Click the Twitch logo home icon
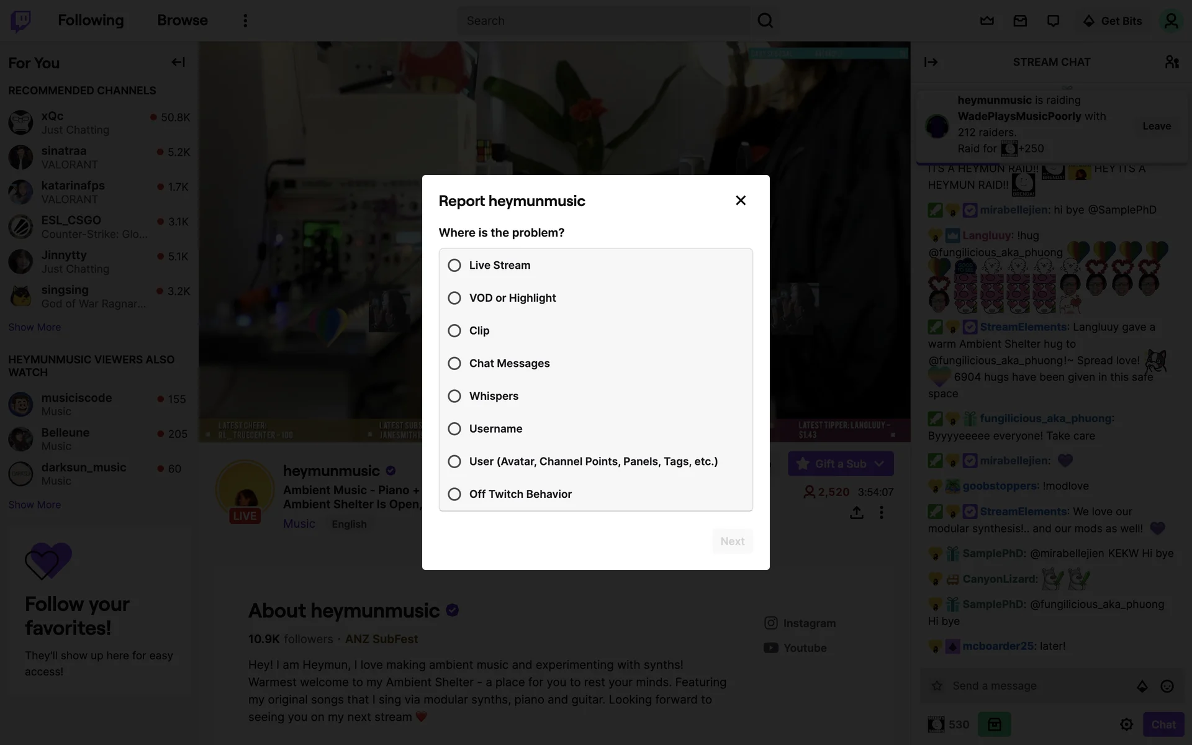 [20, 20]
